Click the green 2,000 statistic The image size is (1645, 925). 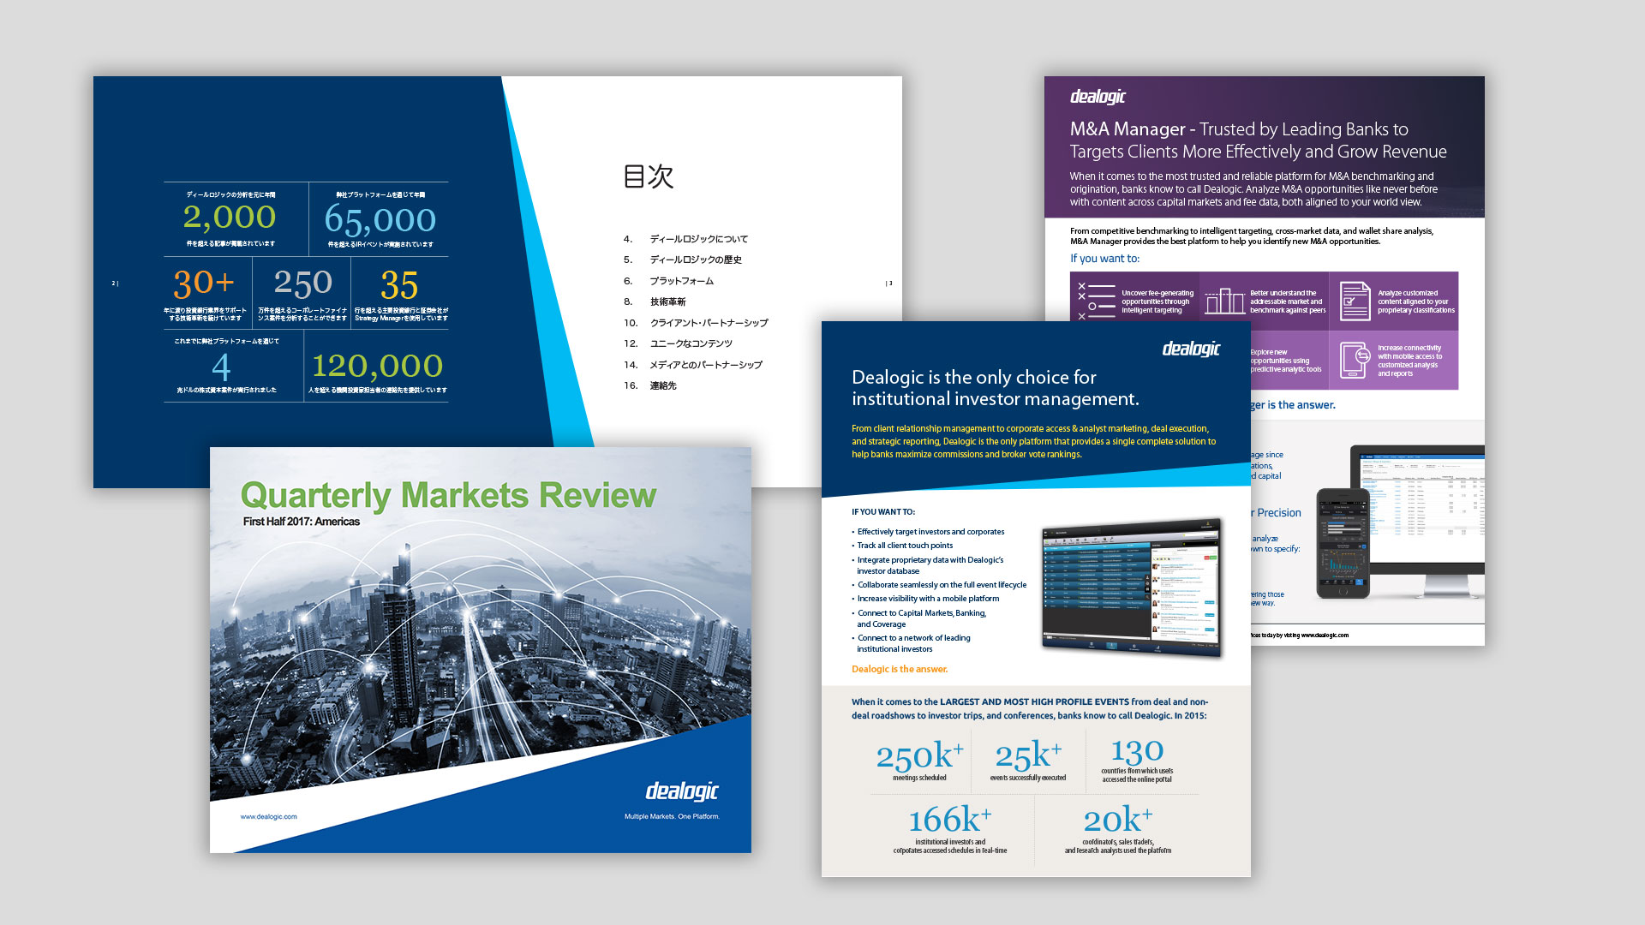(230, 217)
